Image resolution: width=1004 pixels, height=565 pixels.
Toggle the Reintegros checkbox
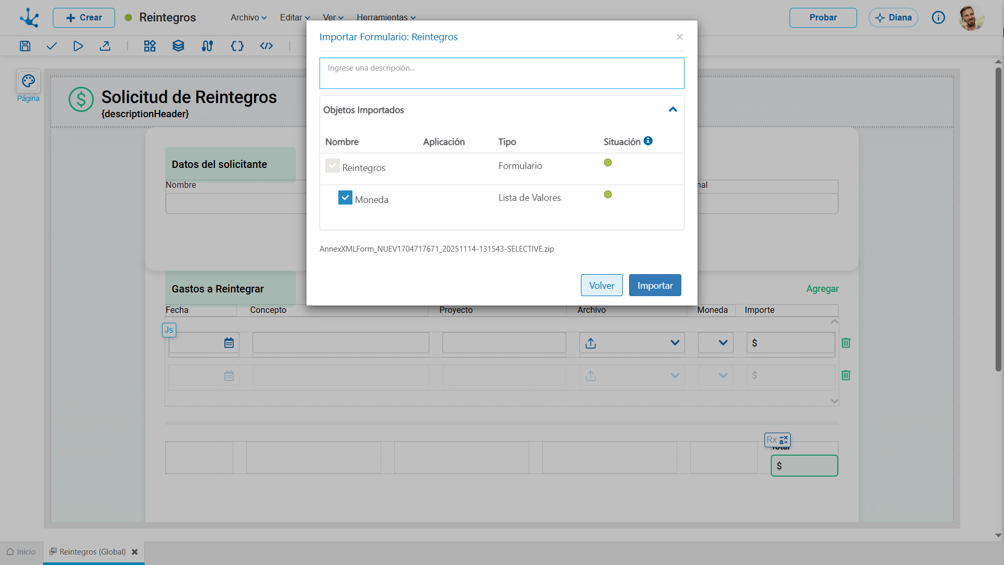(x=333, y=166)
